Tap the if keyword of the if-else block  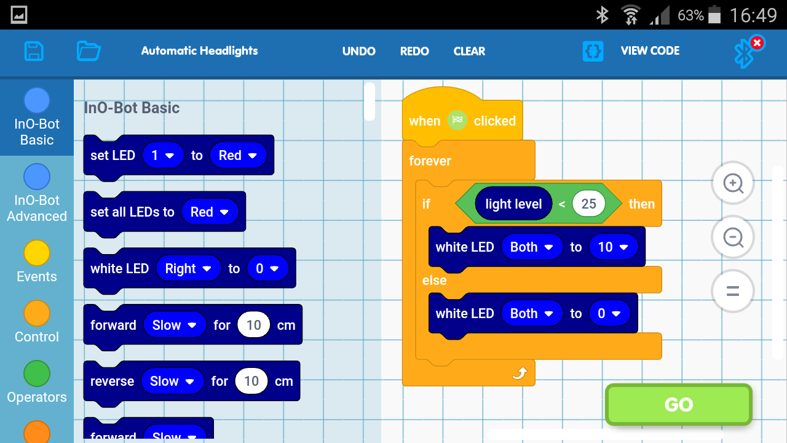pos(426,204)
